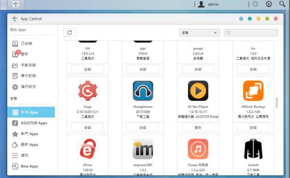Click the Hi-Res Player name label
290x178 pixels.
(x=198, y=107)
